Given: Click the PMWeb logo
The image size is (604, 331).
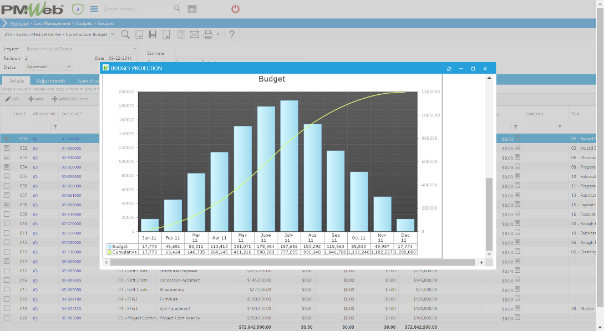Looking at the screenshot, I should [x=32, y=9].
